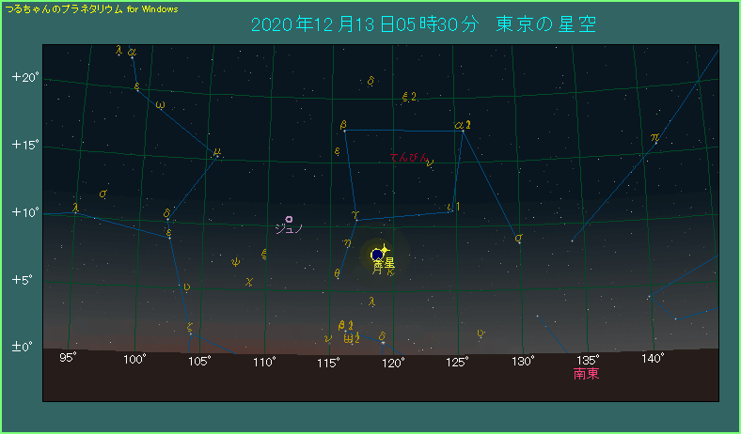Click the ジュノ text label
The width and height of the screenshot is (741, 434).
click(289, 229)
